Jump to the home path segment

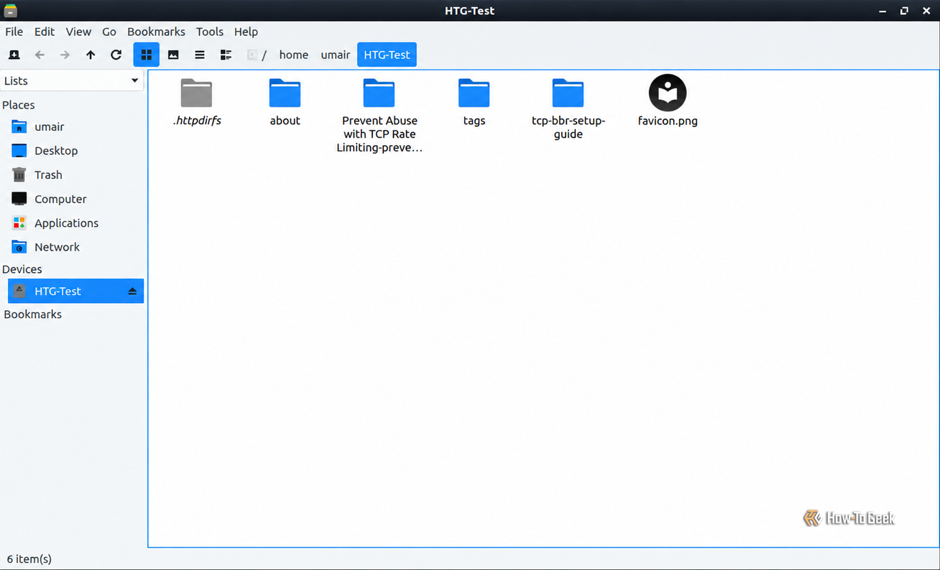[x=293, y=55]
